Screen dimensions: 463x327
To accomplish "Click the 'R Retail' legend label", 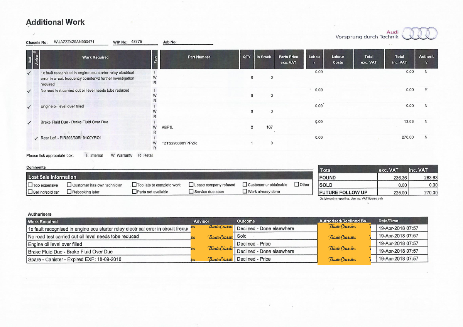I will point(146,155).
